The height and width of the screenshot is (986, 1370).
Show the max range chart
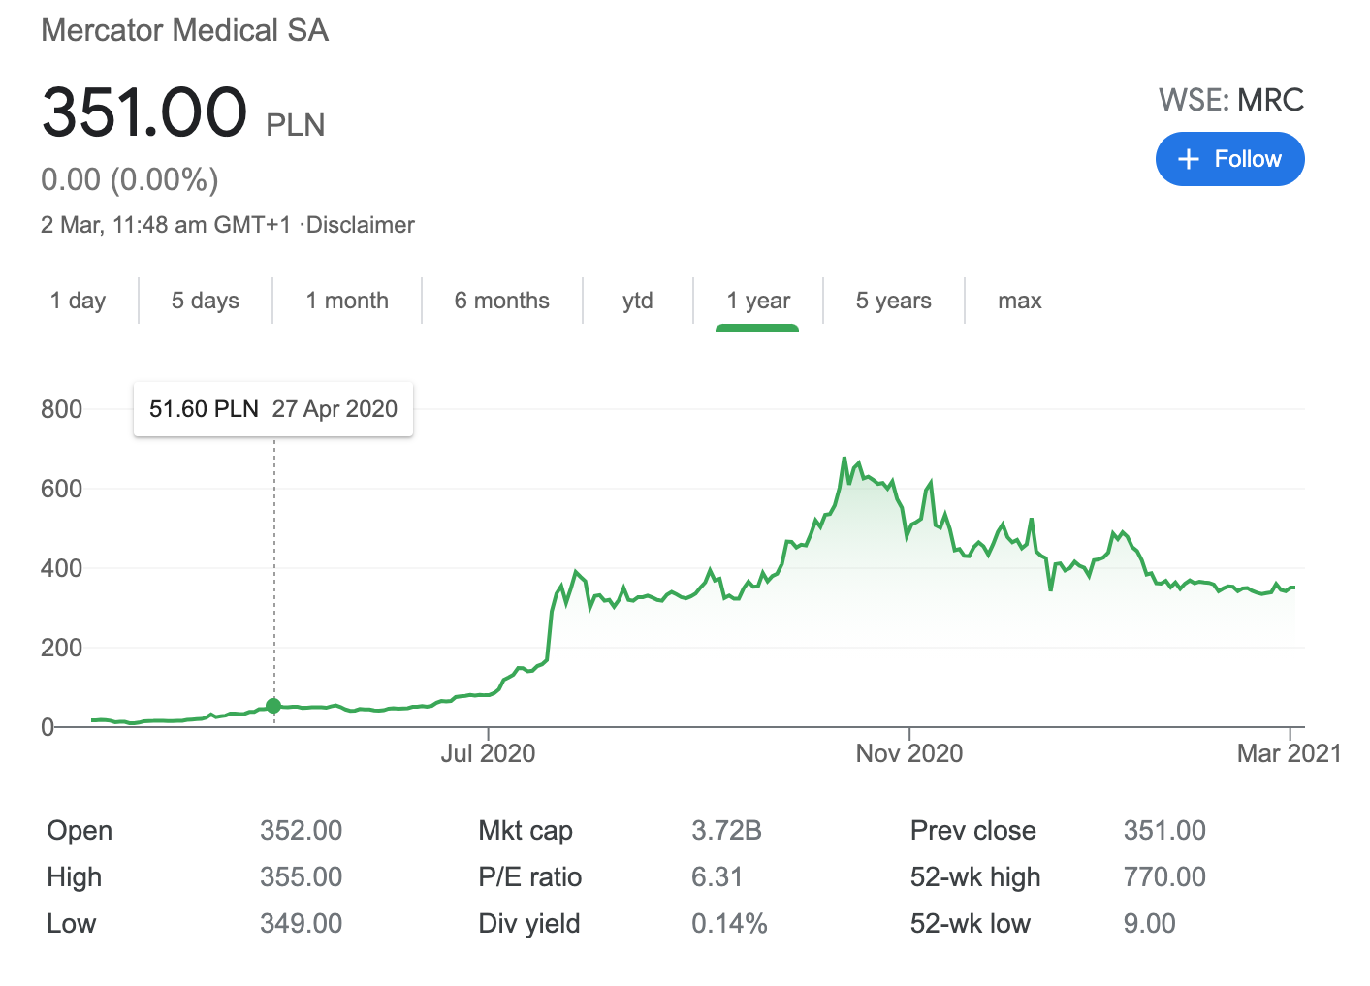pos(1020,301)
